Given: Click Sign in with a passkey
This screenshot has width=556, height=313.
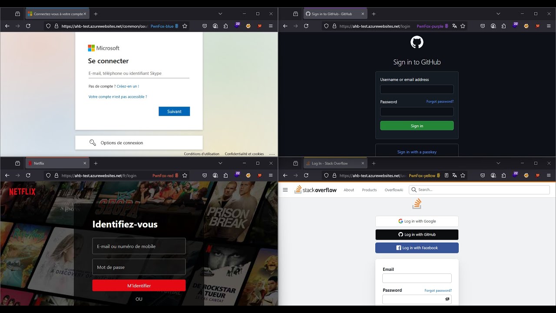Looking at the screenshot, I should (x=417, y=152).
